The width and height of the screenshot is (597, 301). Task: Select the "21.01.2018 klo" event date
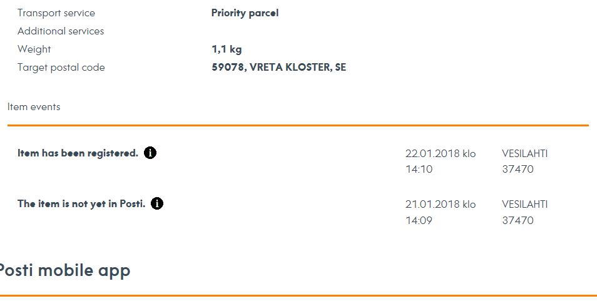coord(441,205)
